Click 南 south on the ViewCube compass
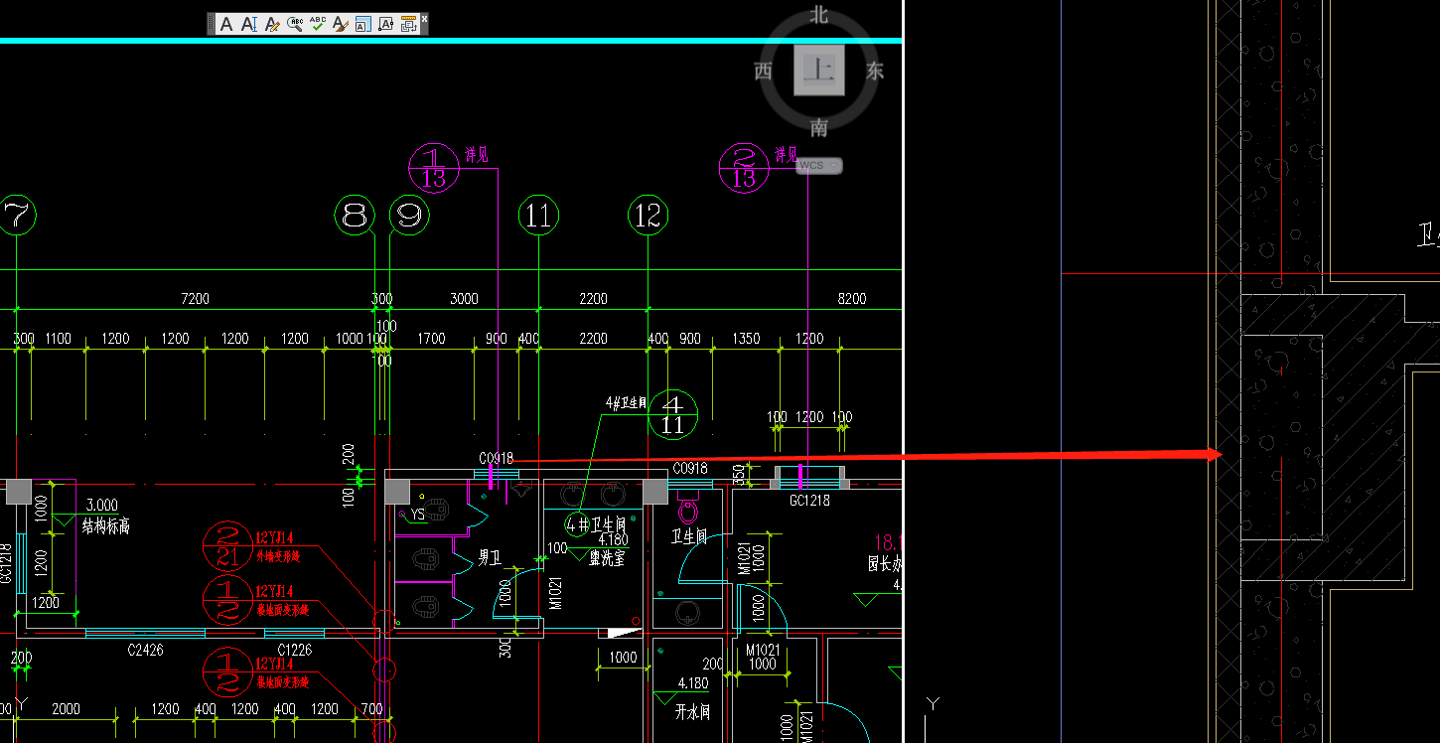This screenshot has width=1440, height=743. [x=819, y=127]
